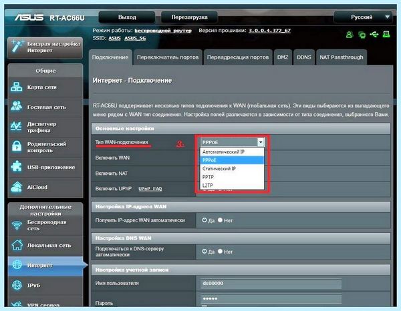Click the Тип WAN-подключения label

[x=122, y=142]
